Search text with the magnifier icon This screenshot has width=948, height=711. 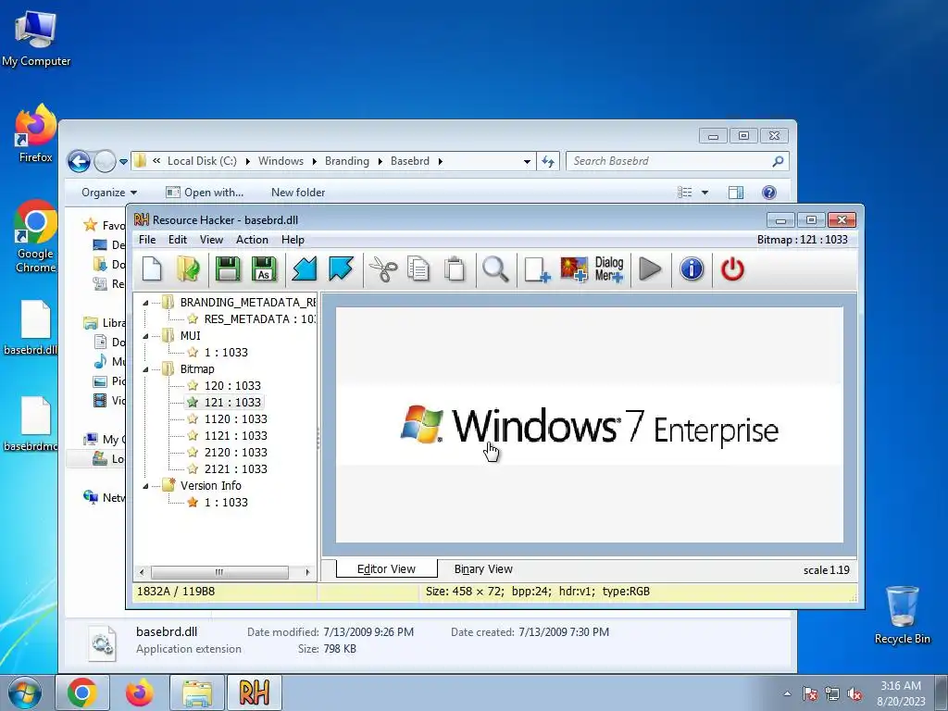tap(495, 268)
